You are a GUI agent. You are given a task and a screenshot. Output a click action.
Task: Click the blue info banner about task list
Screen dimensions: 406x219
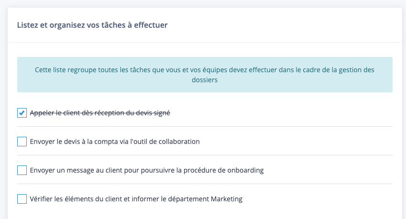click(205, 75)
